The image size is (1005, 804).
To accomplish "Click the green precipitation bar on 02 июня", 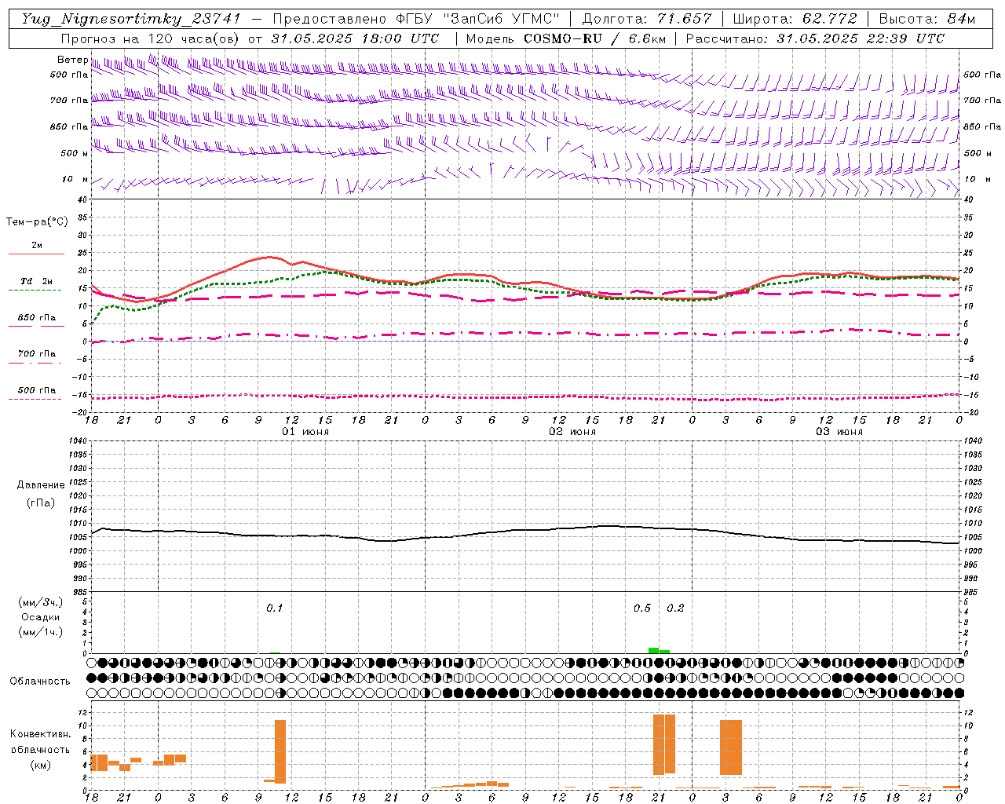I will [x=659, y=650].
